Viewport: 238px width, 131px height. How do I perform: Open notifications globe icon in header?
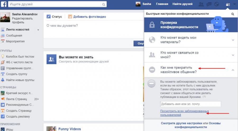pyautogui.click(x=217, y=4)
